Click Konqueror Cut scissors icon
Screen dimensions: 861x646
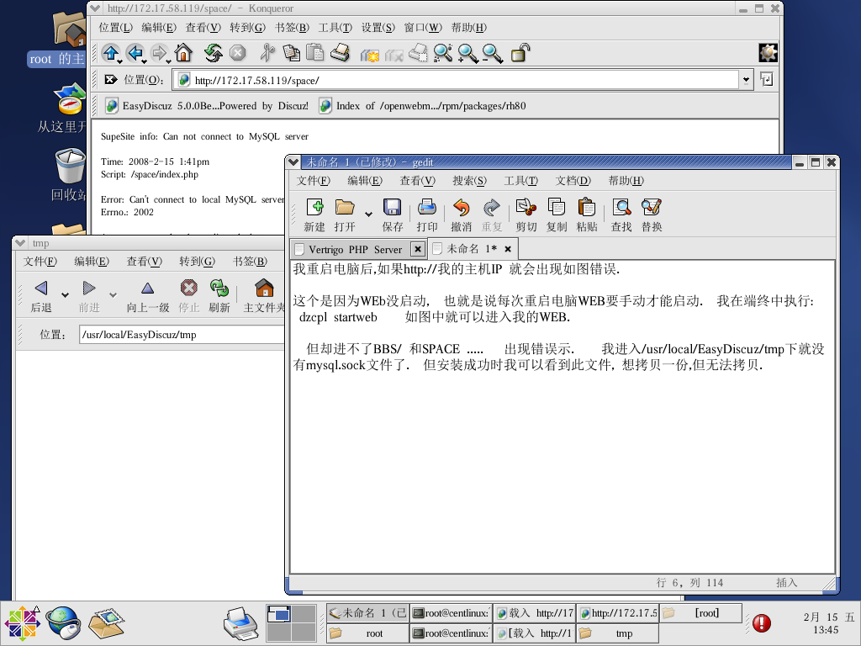click(x=267, y=53)
